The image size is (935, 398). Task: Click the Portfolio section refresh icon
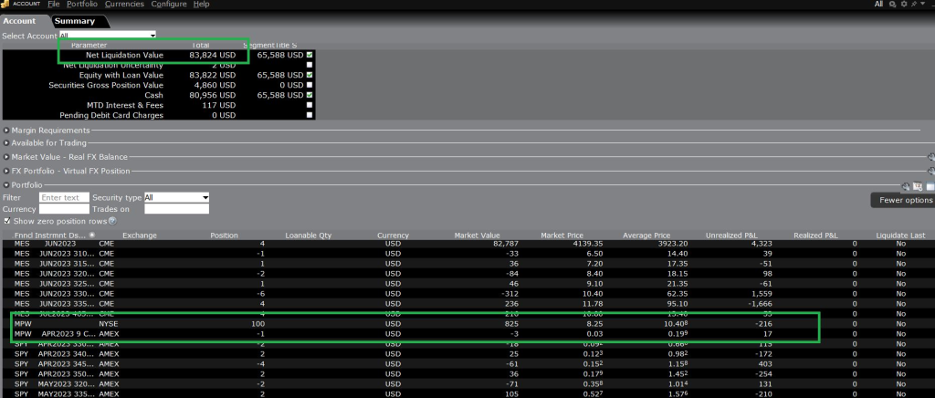[x=905, y=186]
